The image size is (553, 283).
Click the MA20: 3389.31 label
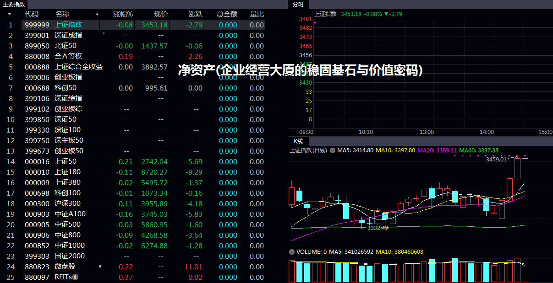pos(437,150)
